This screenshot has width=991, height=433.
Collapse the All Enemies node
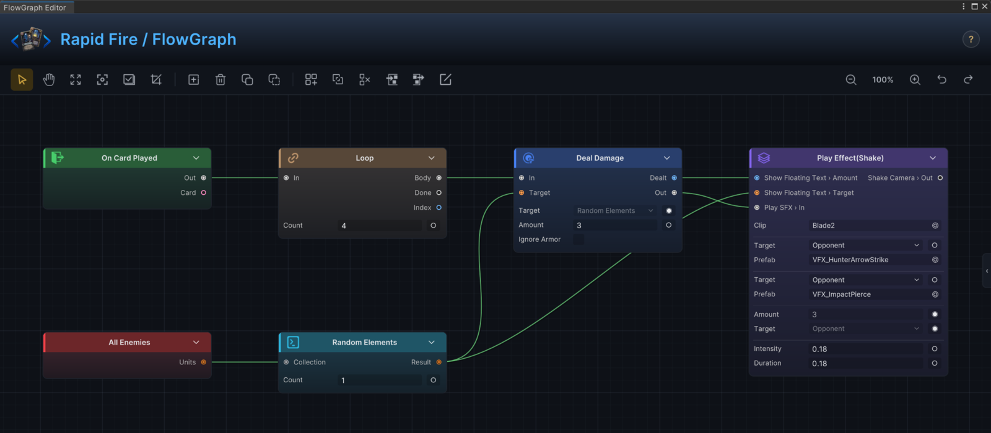(x=196, y=343)
